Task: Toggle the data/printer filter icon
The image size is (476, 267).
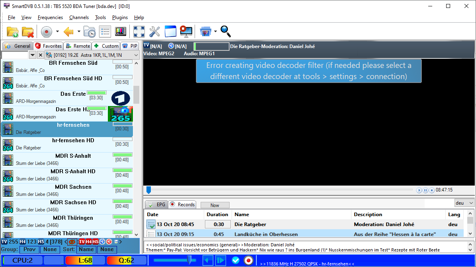Action: coord(116,242)
